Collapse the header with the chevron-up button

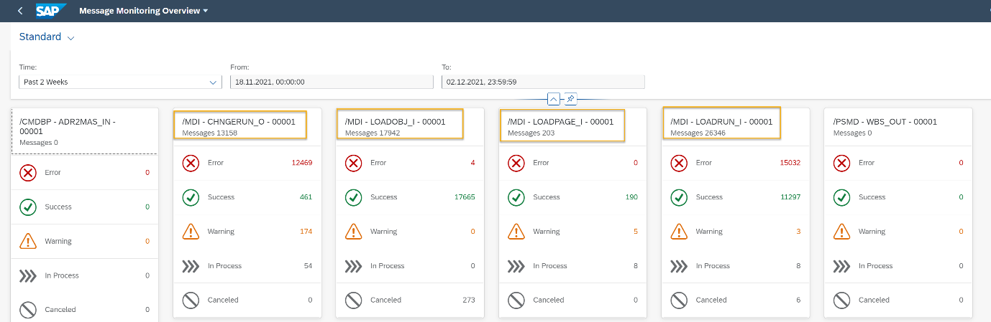pos(554,99)
